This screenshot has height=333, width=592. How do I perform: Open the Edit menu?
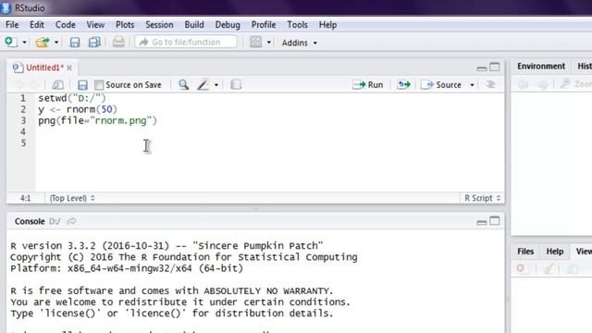point(37,25)
